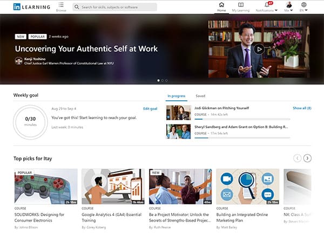Click previous arrow in Top picks
Image resolution: width=324 pixels, height=241 pixels.
pos(298,159)
